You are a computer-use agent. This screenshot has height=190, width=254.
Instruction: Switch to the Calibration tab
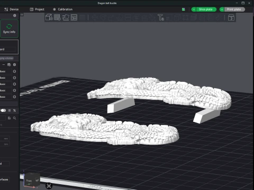[63, 9]
